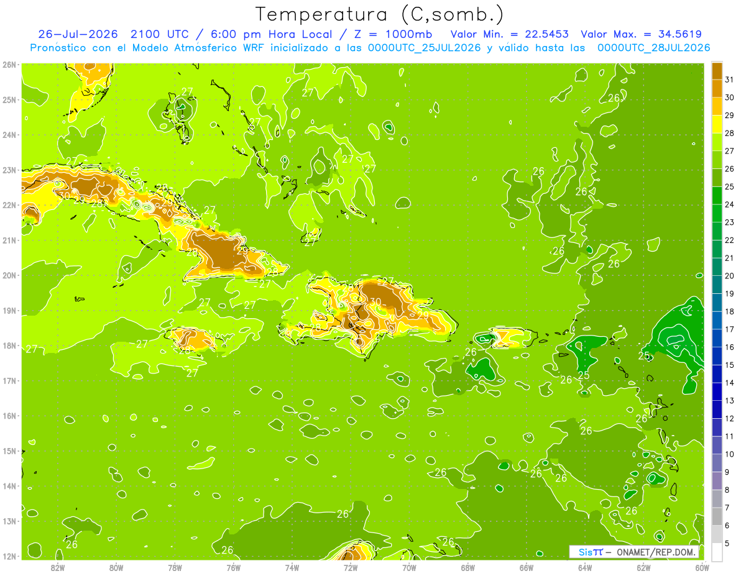746x576 pixels.
Task: Click the yellow color bar segment between 28 and 29
Action: coord(717,124)
